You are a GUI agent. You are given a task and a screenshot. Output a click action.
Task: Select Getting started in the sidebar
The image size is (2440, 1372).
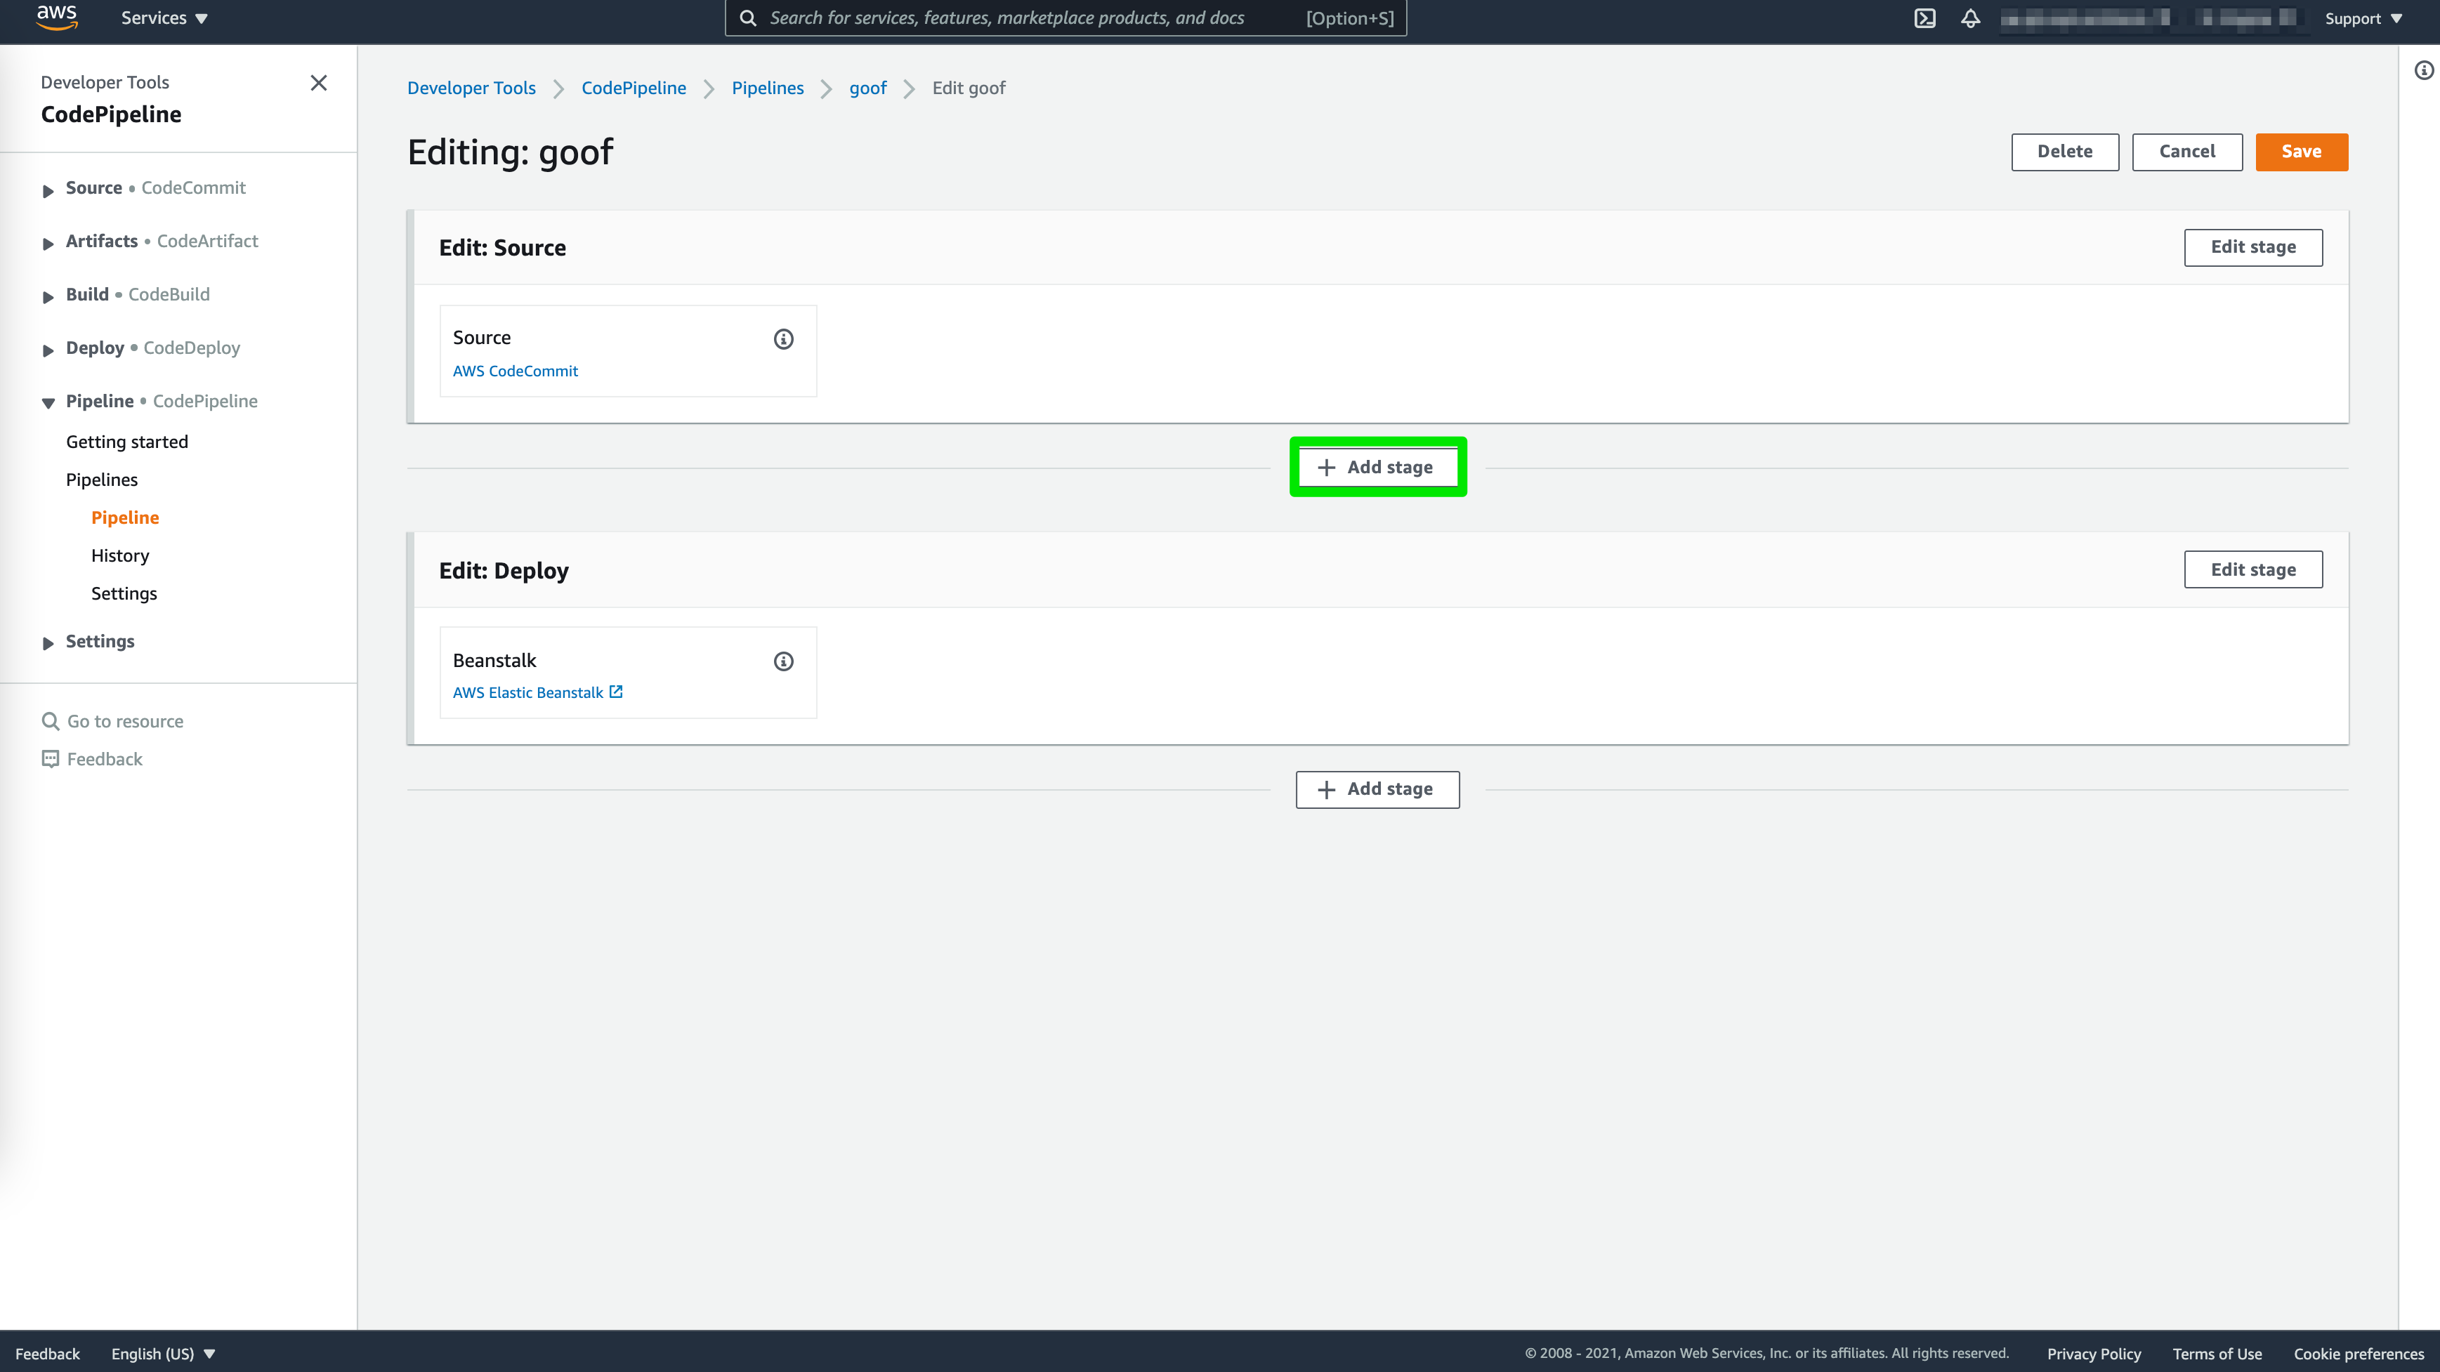(x=127, y=442)
